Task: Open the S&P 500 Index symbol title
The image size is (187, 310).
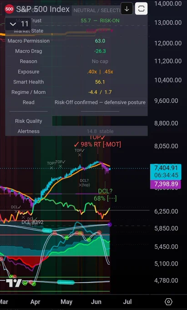Action: (43, 9)
